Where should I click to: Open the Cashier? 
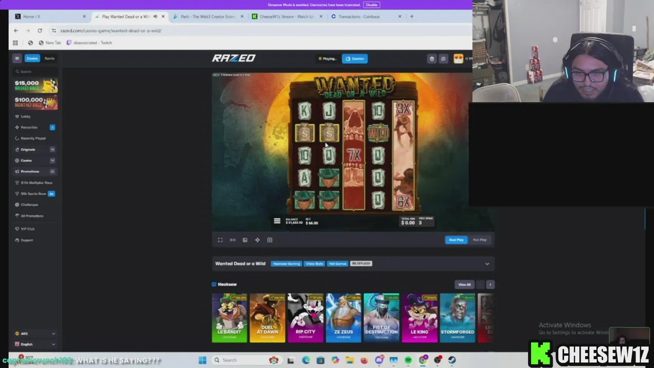tap(355, 59)
